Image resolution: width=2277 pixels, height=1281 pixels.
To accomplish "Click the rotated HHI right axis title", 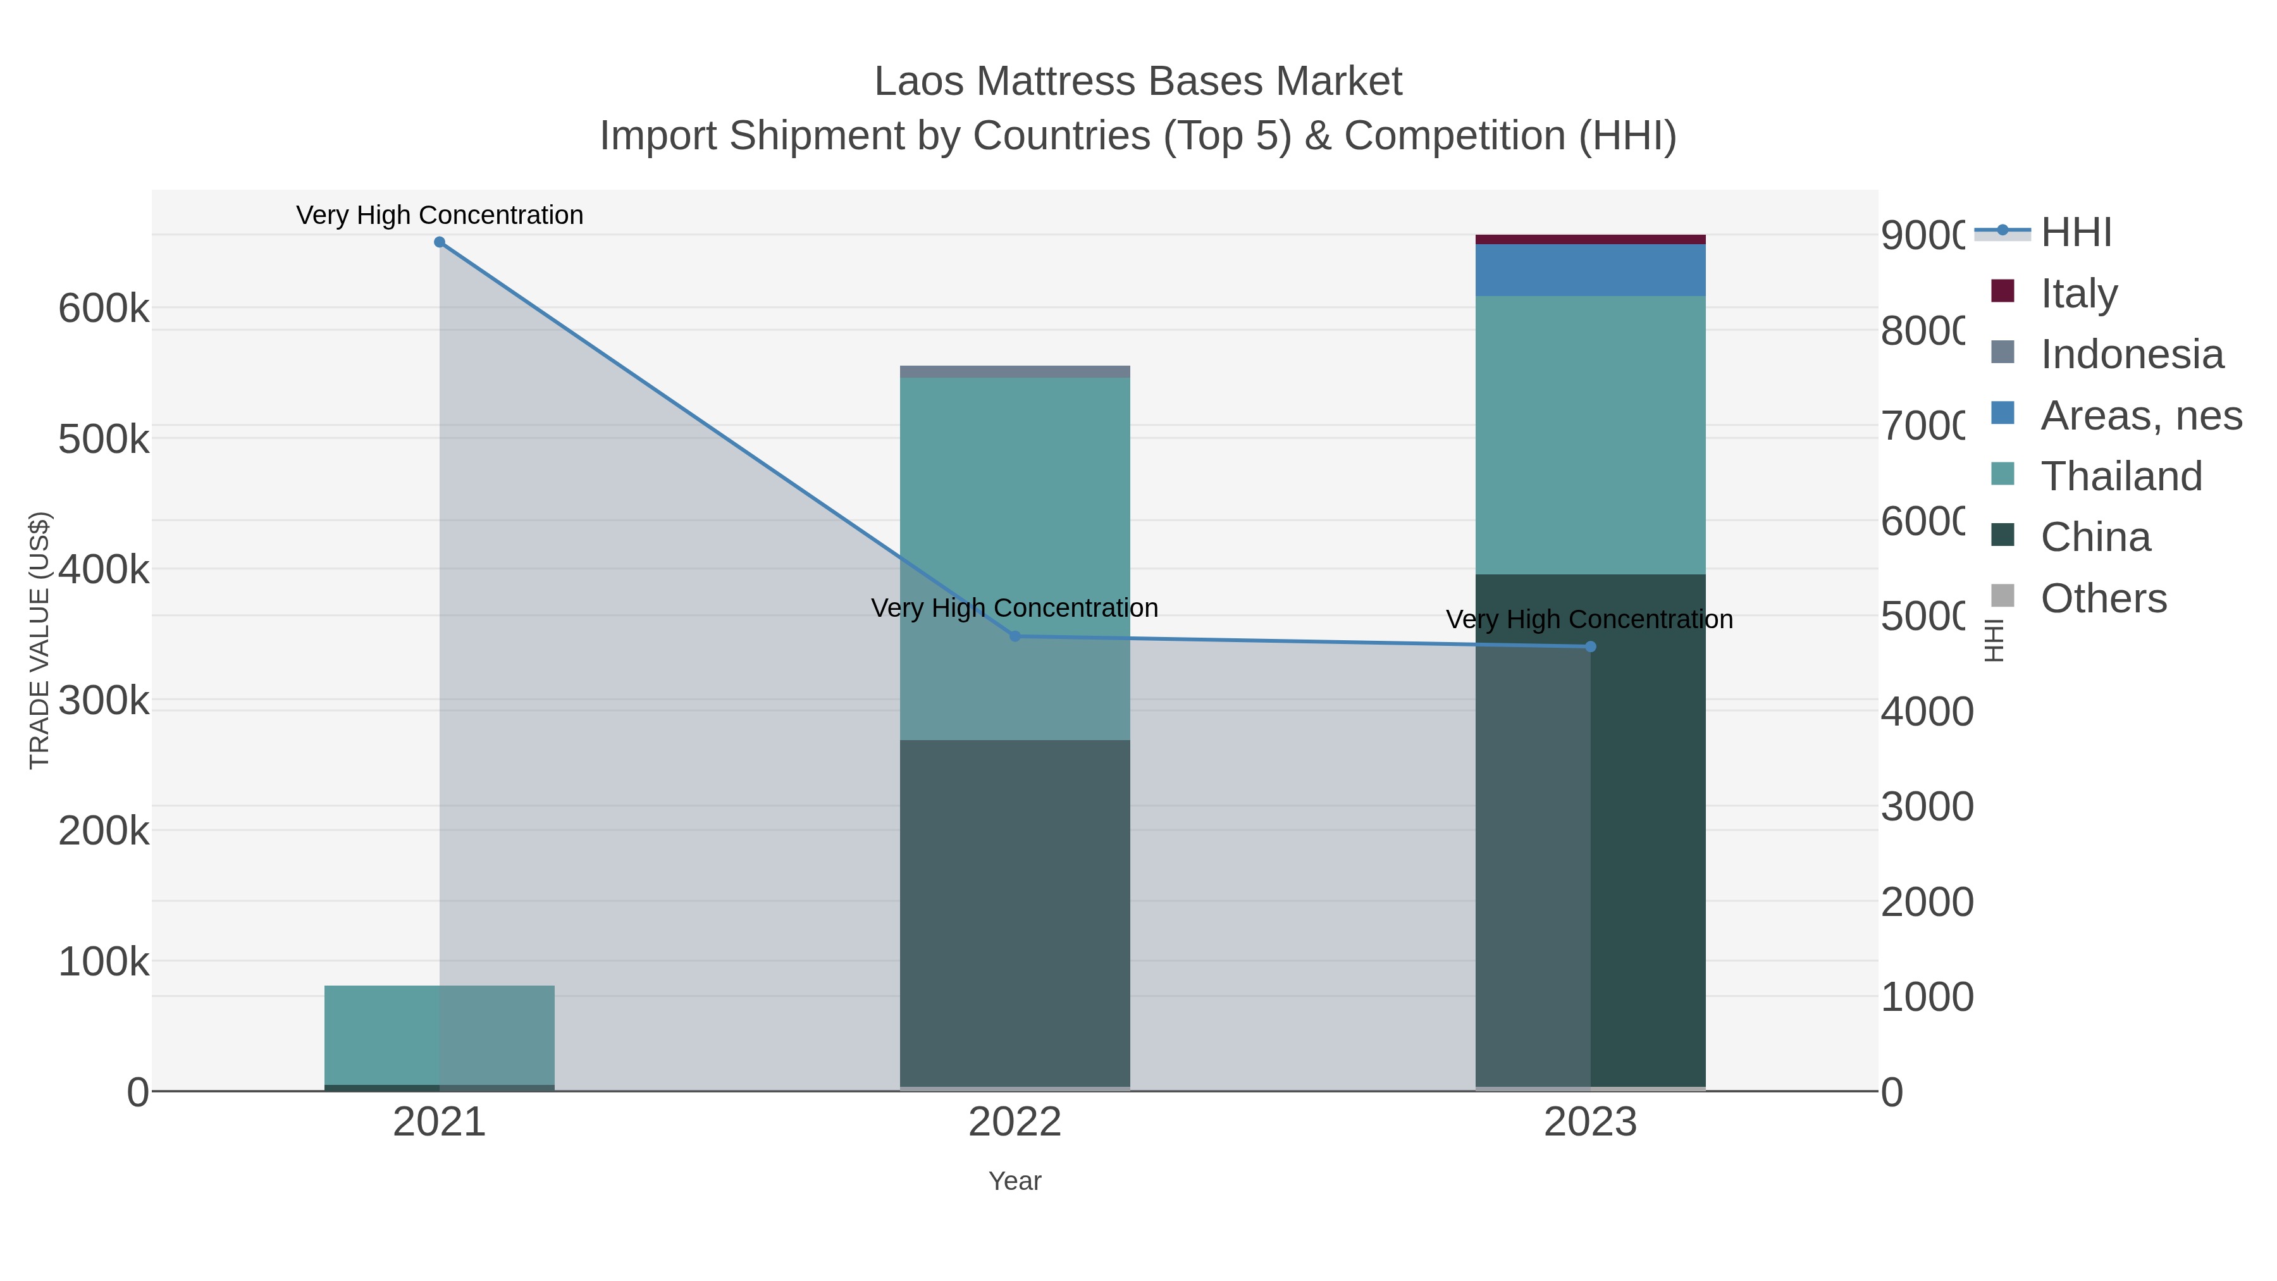I will (x=1994, y=640).
